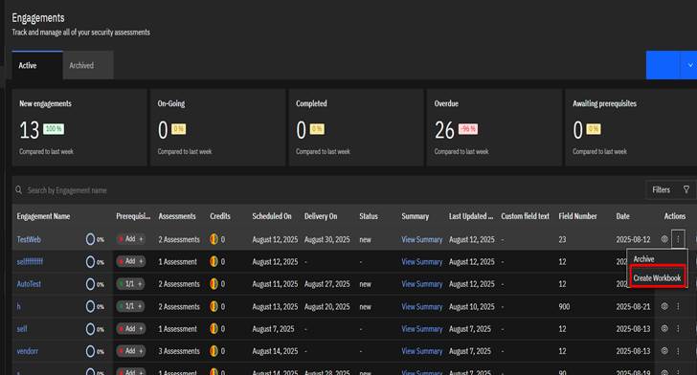Viewport: 697px width, 375px height.
Task: Click the plus icon in AutoTest's 1/1 pill
Action: (140, 283)
